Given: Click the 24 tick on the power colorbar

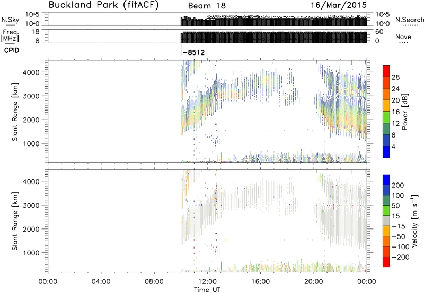Looking at the screenshot, I should click(x=395, y=89).
